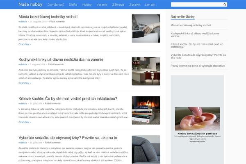Click the Najnovšie články heading
The image size is (246, 164).
click(x=182, y=17)
